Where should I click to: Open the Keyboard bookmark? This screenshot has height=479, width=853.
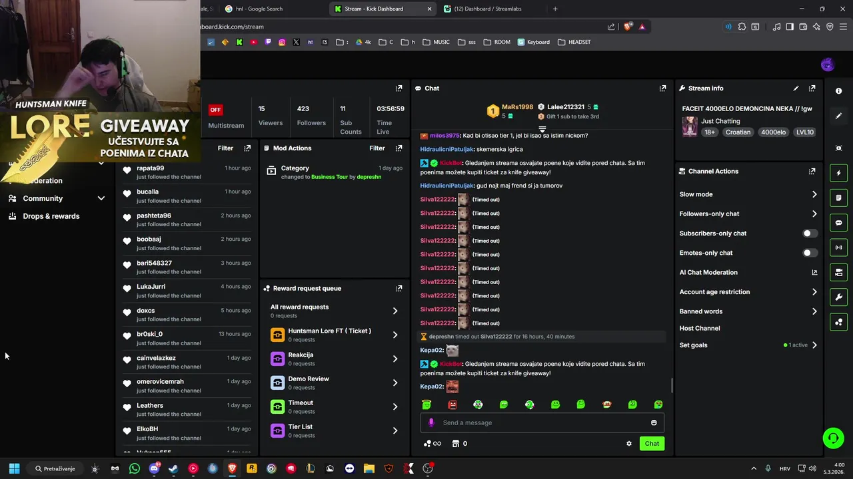click(x=534, y=42)
